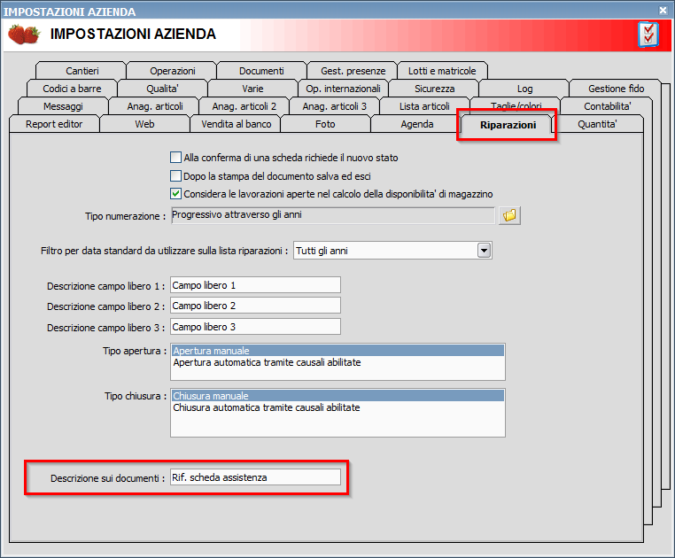Edit the 'Campo libero 1' field
The width and height of the screenshot is (675, 558).
point(255,285)
